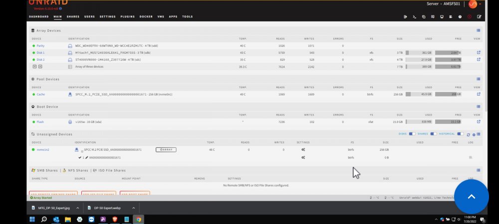Open the Parity device link

pos(40,46)
